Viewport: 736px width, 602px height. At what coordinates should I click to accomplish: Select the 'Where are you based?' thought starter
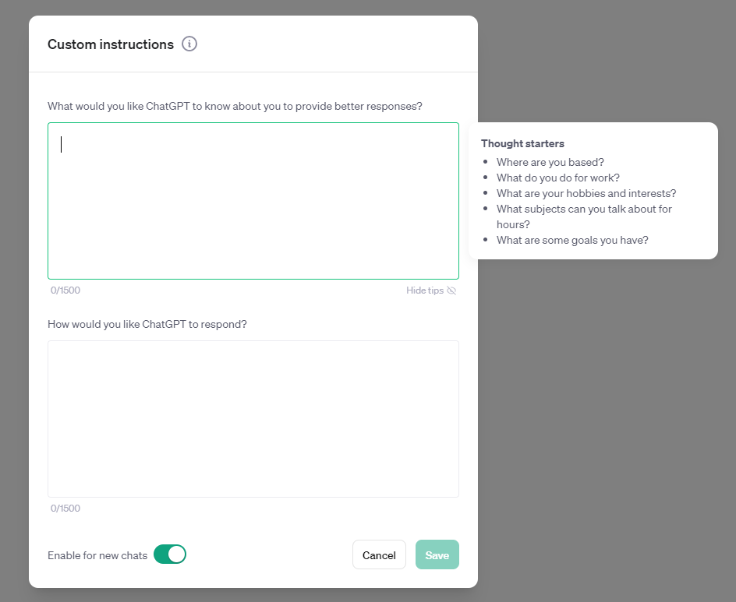550,162
